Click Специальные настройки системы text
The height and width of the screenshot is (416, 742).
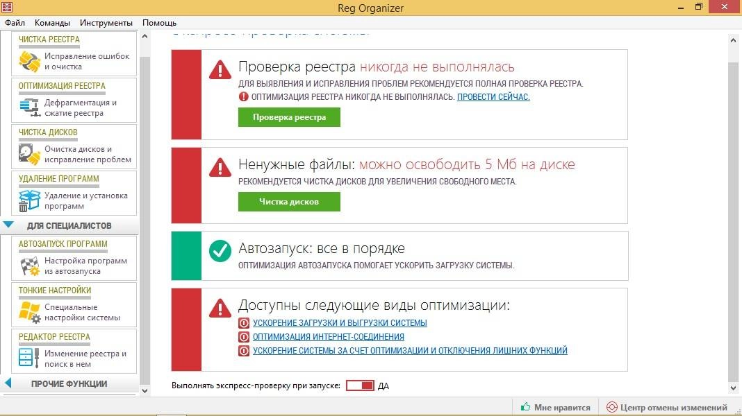pyautogui.click(x=83, y=312)
